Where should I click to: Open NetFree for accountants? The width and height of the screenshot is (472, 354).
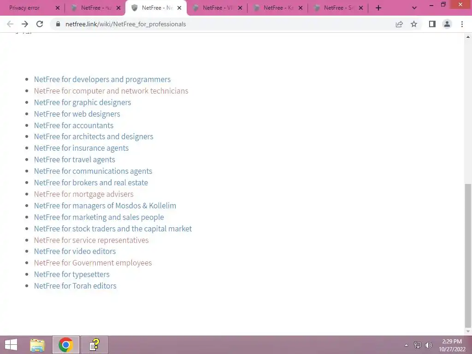[x=74, y=125]
